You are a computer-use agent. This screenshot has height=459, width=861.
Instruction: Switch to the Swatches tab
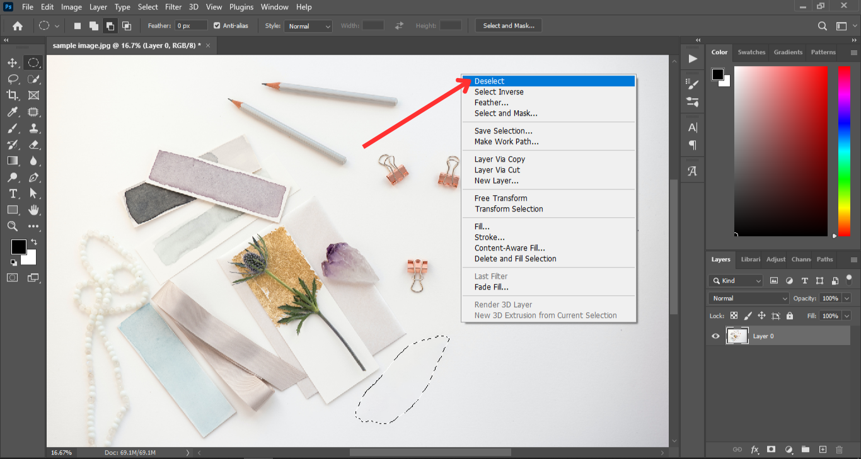point(751,52)
